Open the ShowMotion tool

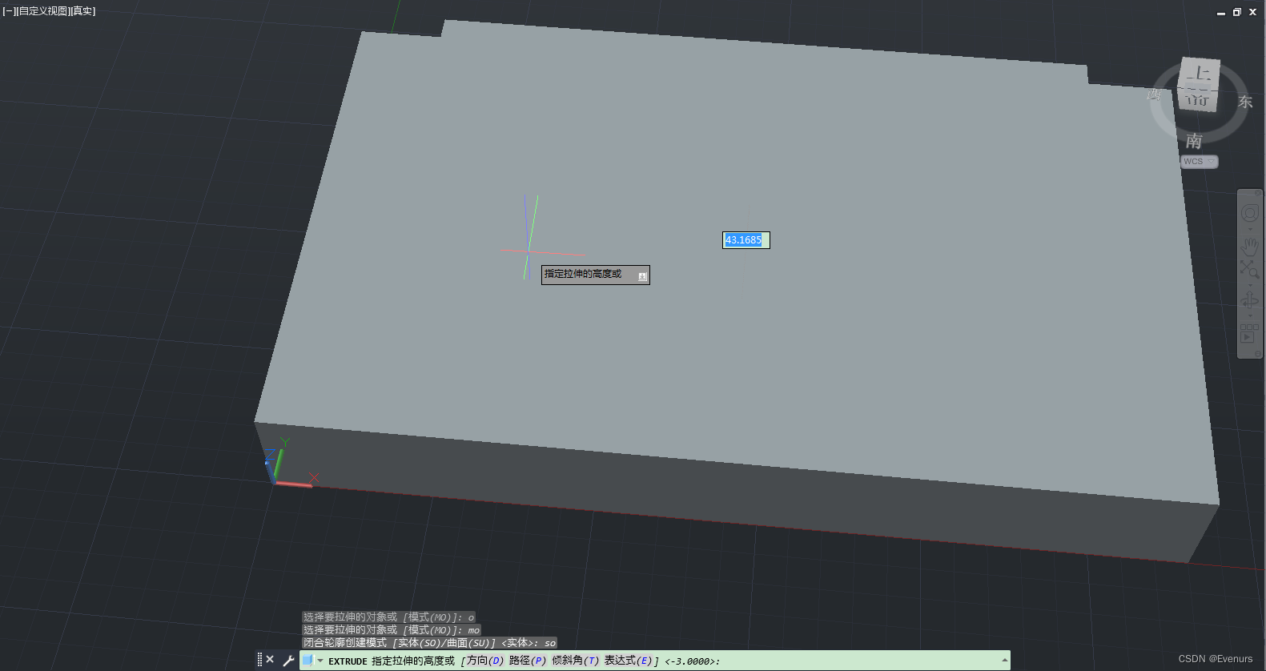(x=1250, y=333)
